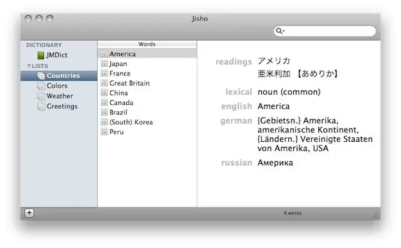Image resolution: width=401 pixels, height=248 pixels.
Task: Click the Greetings list icon
Action: point(41,106)
